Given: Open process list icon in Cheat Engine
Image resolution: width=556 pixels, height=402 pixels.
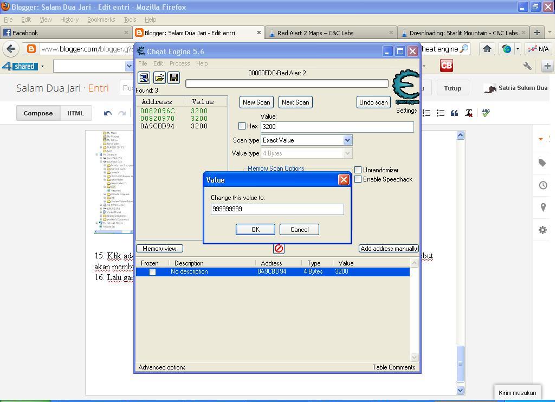Looking at the screenshot, I should click(x=144, y=77).
